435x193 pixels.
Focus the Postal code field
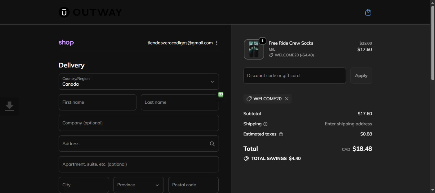(x=193, y=185)
